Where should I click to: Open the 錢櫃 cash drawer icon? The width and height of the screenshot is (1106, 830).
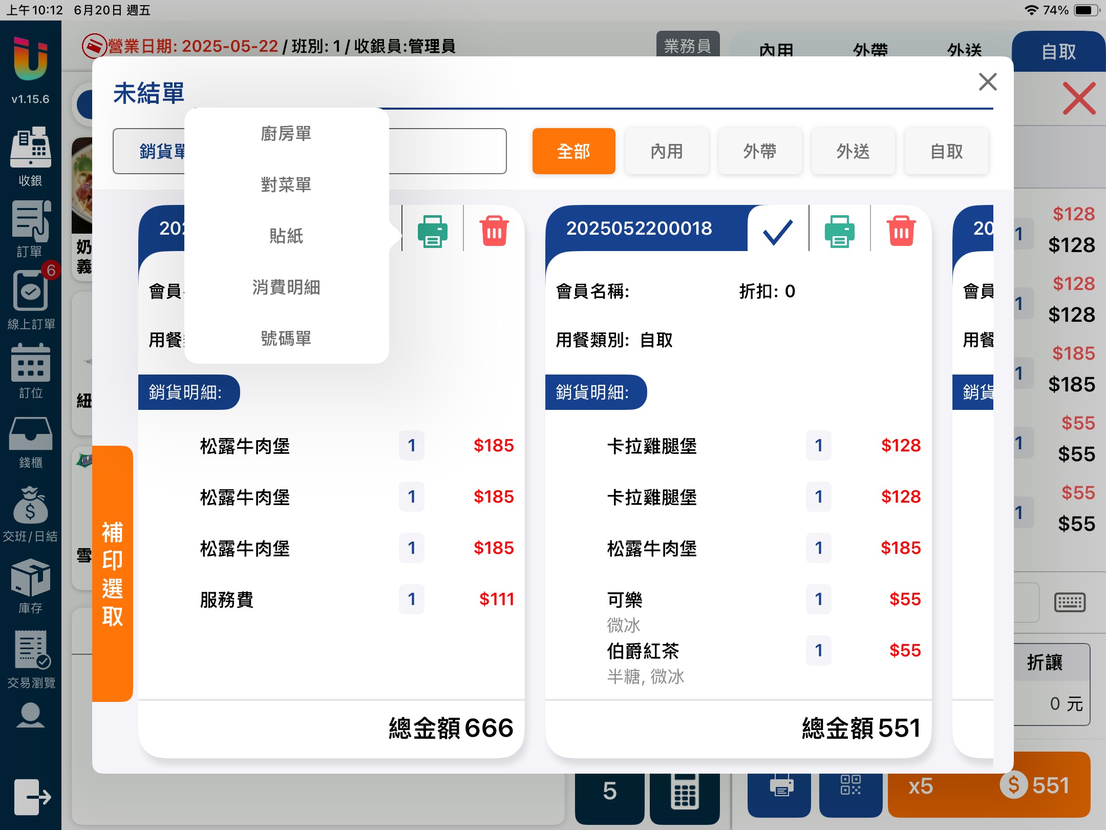click(30, 434)
